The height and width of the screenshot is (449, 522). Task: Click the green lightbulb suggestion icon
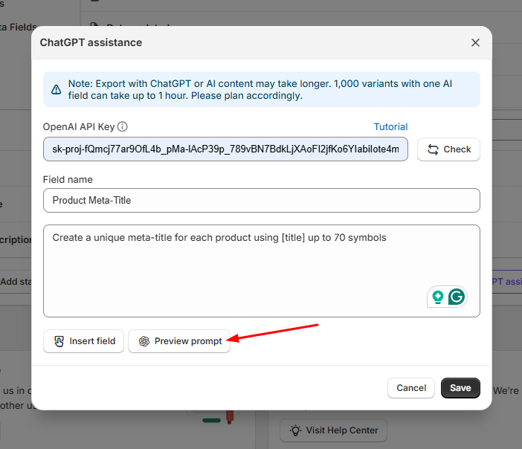pyautogui.click(x=438, y=297)
